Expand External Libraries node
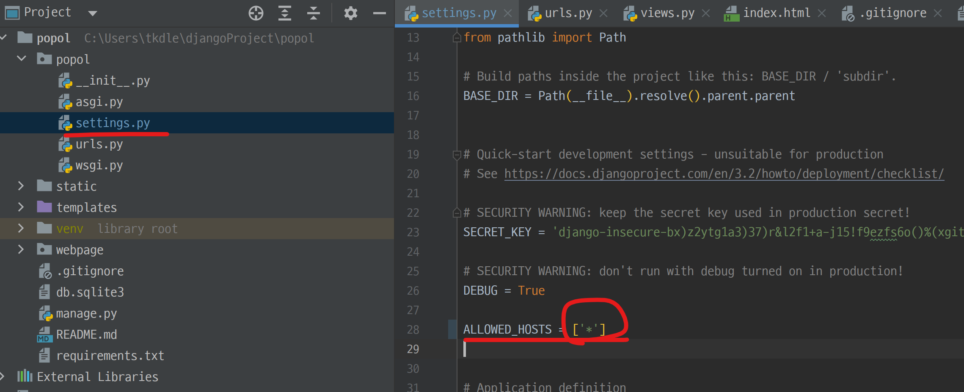This screenshot has width=964, height=392. pos(3,376)
